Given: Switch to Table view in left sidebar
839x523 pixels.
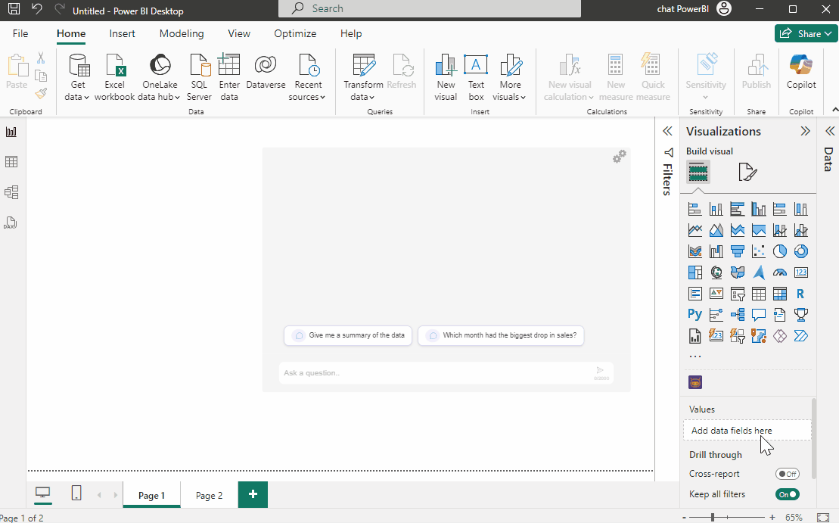Looking at the screenshot, I should 11,162.
